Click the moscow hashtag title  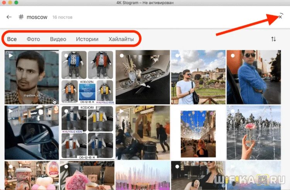[37, 17]
